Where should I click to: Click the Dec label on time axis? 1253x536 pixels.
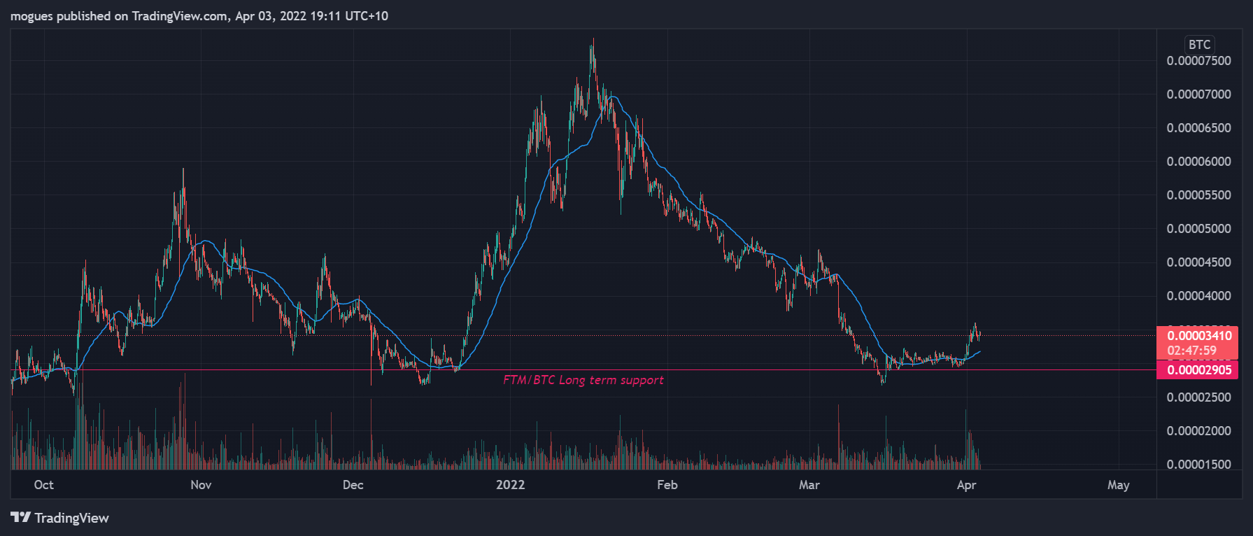[353, 485]
